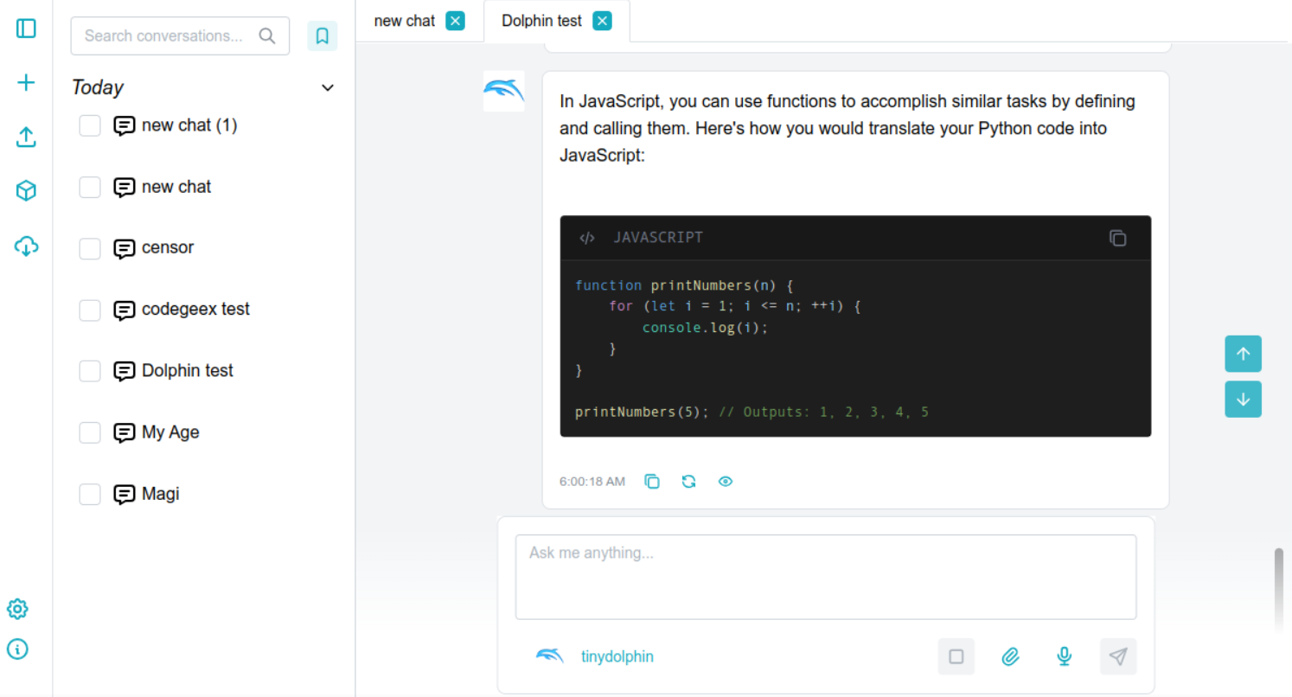Close the new chat tab
This screenshot has width=1292, height=697.
coord(456,21)
